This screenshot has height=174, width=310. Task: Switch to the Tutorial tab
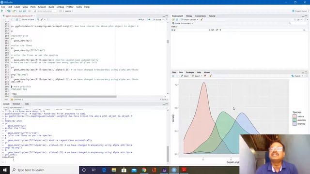point(212,16)
